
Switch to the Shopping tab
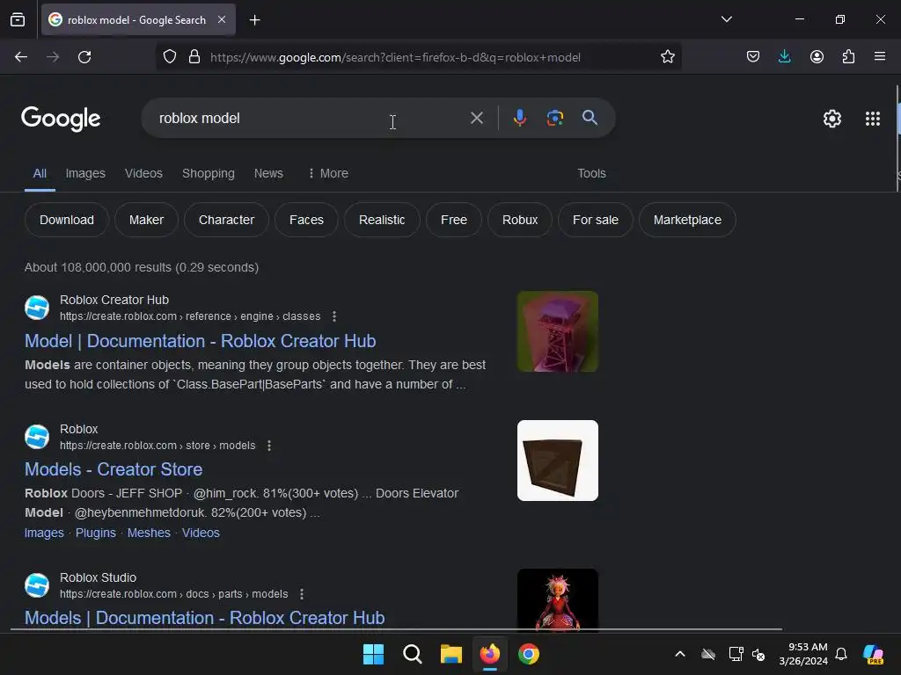208,173
